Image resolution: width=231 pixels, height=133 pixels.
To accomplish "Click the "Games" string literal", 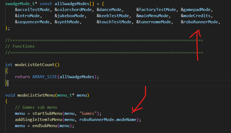I will click(88, 113).
